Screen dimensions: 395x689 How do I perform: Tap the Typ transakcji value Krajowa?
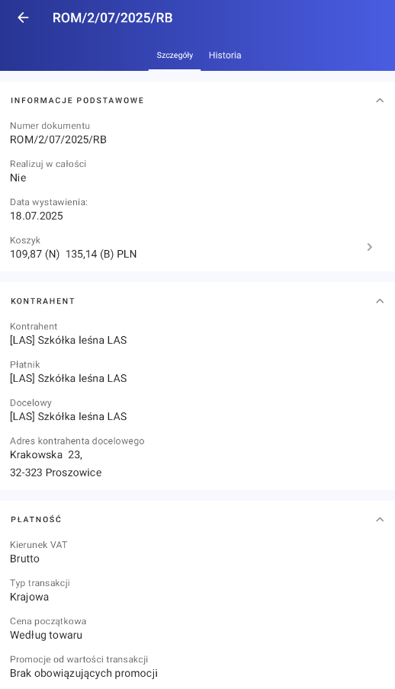pos(30,598)
